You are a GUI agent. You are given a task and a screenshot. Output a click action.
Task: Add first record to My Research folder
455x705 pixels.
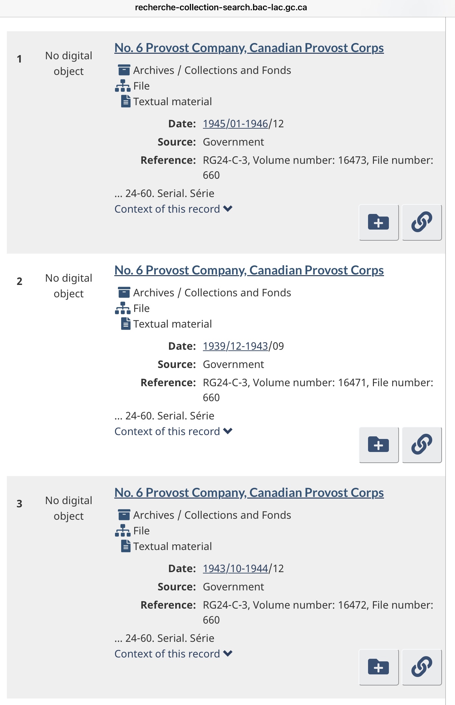coord(378,222)
